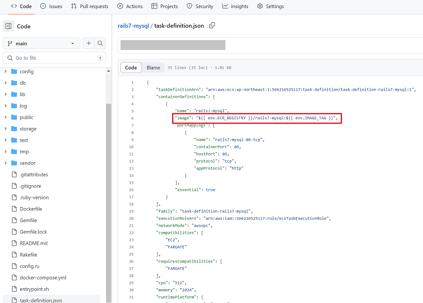This screenshot has width=423, height=303.
Task: Click the tmp folder icon
Action: click(x=14, y=152)
